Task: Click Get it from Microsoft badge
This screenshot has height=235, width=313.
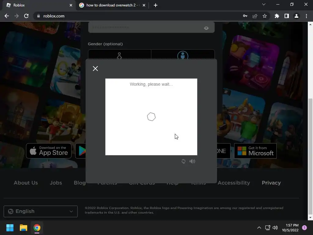Action: pos(255,151)
